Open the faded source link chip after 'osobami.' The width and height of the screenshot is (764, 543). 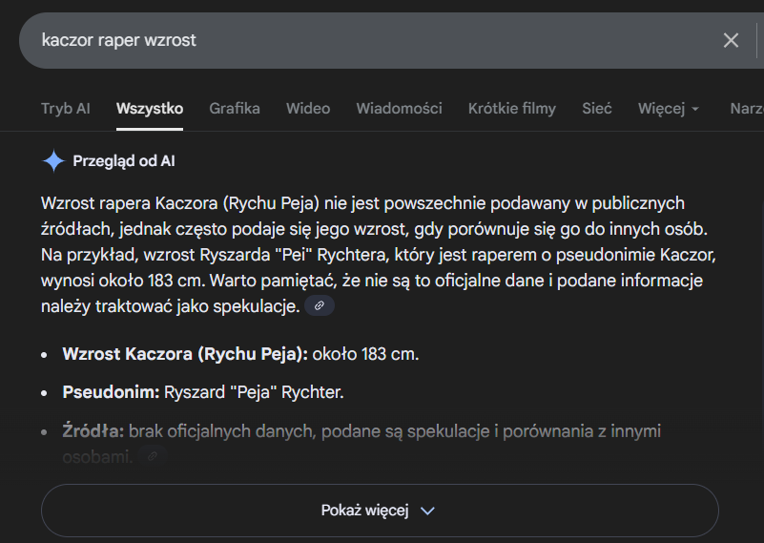point(153,456)
